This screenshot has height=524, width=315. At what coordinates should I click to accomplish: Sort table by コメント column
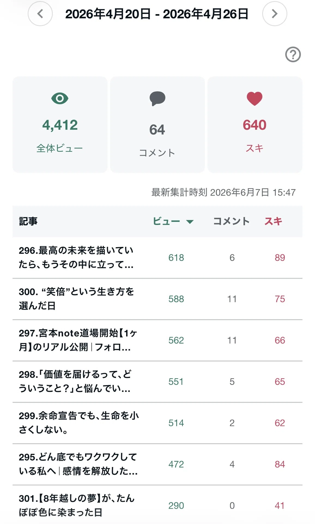(x=231, y=221)
